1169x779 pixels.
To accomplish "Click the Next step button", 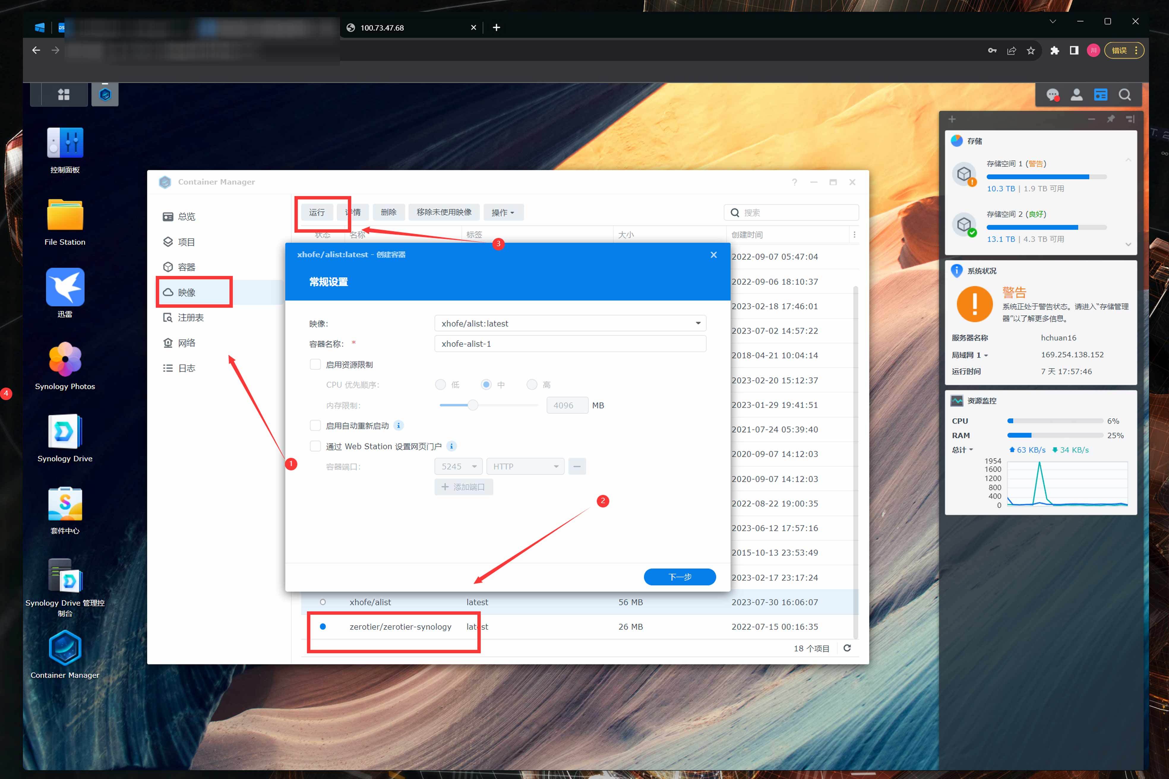I will (x=680, y=577).
